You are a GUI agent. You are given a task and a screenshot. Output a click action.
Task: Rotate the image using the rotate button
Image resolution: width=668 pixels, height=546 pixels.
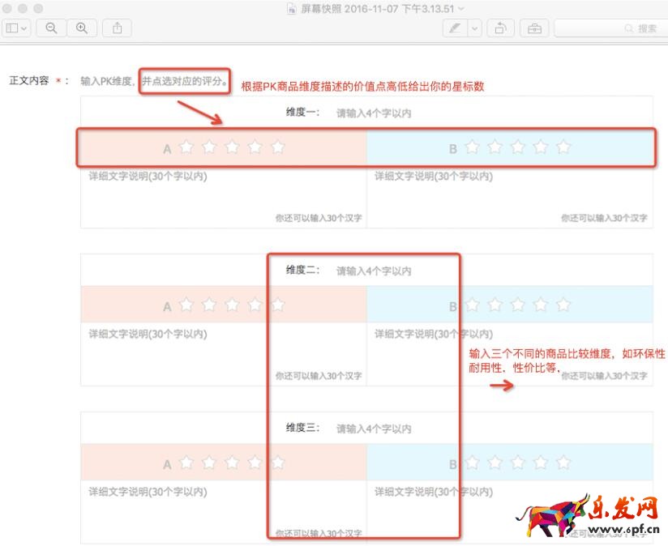tap(500, 28)
